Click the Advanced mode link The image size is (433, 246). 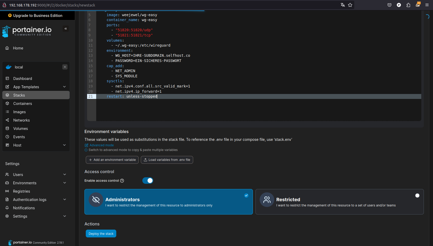point(101,145)
